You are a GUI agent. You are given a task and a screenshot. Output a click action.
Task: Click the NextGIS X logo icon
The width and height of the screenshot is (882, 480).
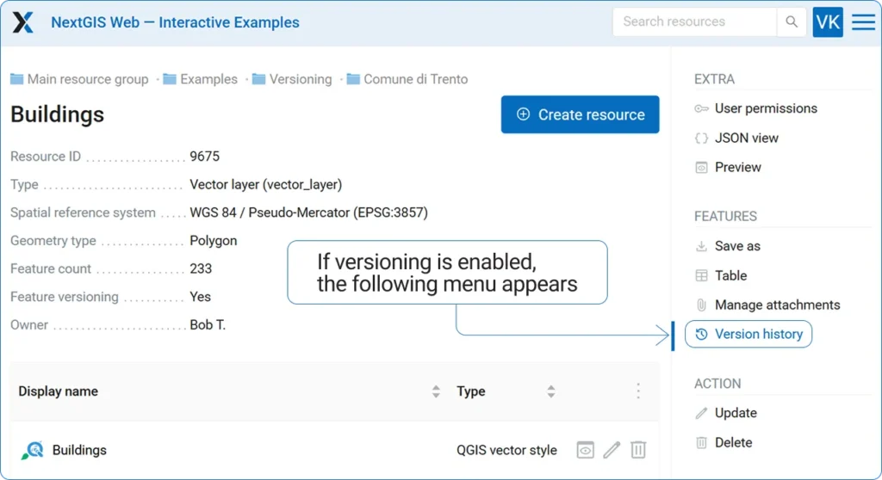(23, 22)
